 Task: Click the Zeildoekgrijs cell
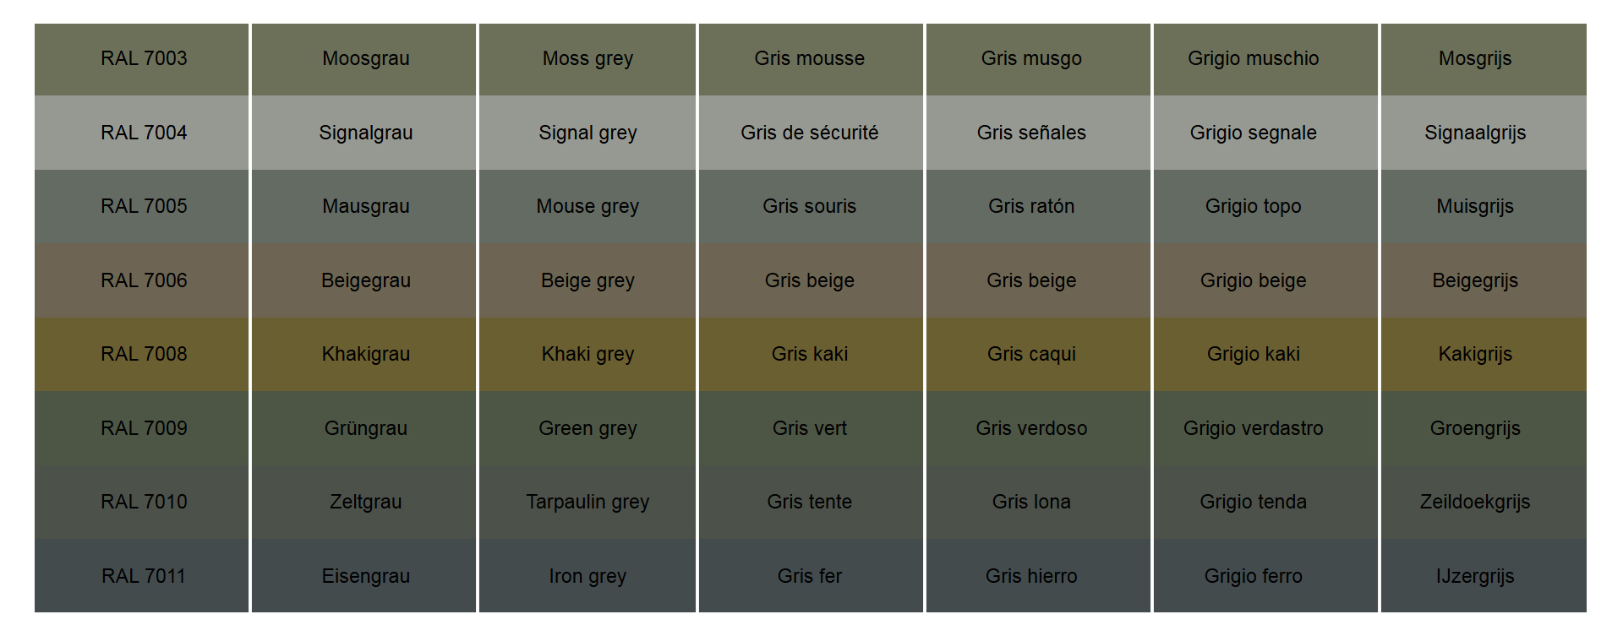1475,502
